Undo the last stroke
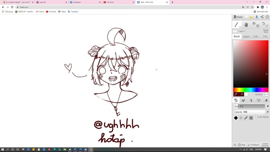270x152 pixels. 263,23
